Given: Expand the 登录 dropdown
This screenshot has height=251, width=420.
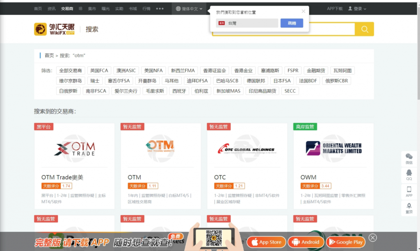Looking at the screenshot, I should (357, 9).
